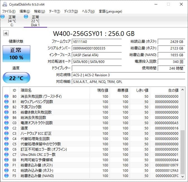Screen dimensions: 188x182
Task: Click the SMART list scroll down arrow
Action: coord(182,176)
